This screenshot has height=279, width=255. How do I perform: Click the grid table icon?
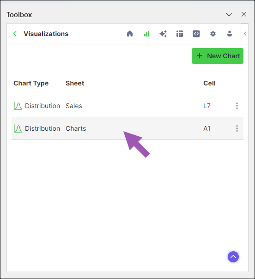180,34
